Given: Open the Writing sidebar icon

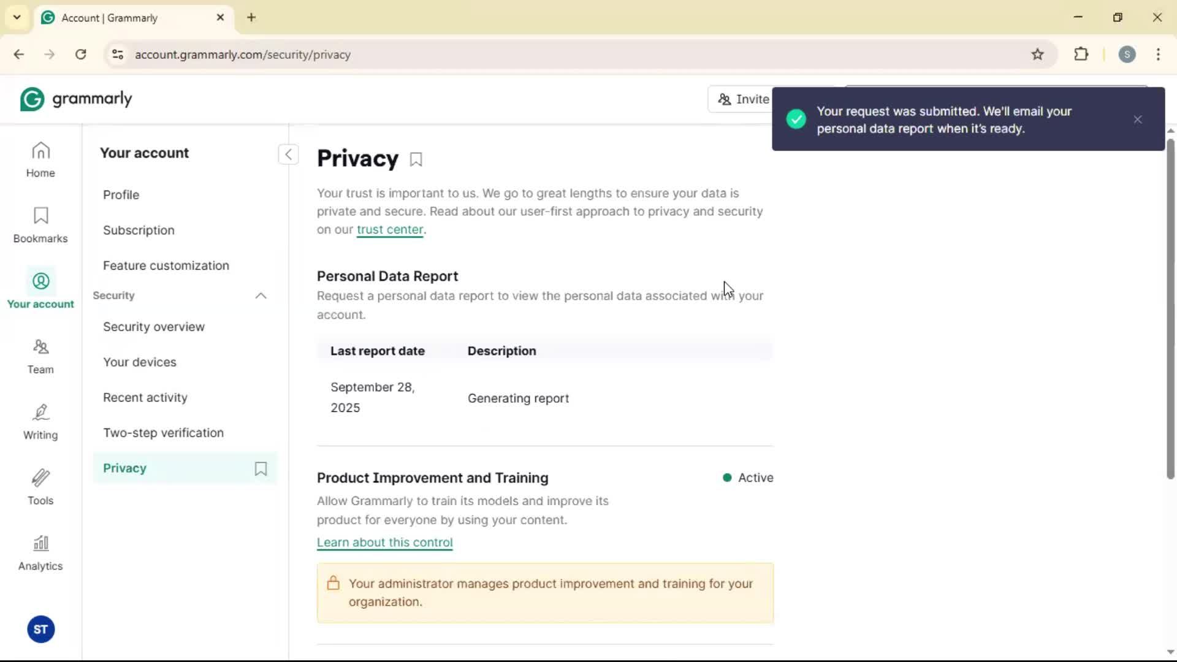Looking at the screenshot, I should (x=40, y=422).
